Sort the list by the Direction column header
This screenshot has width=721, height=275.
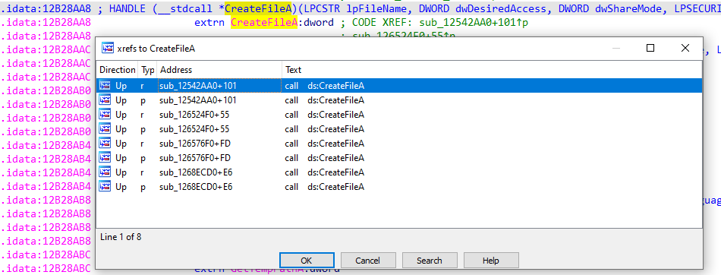click(117, 70)
